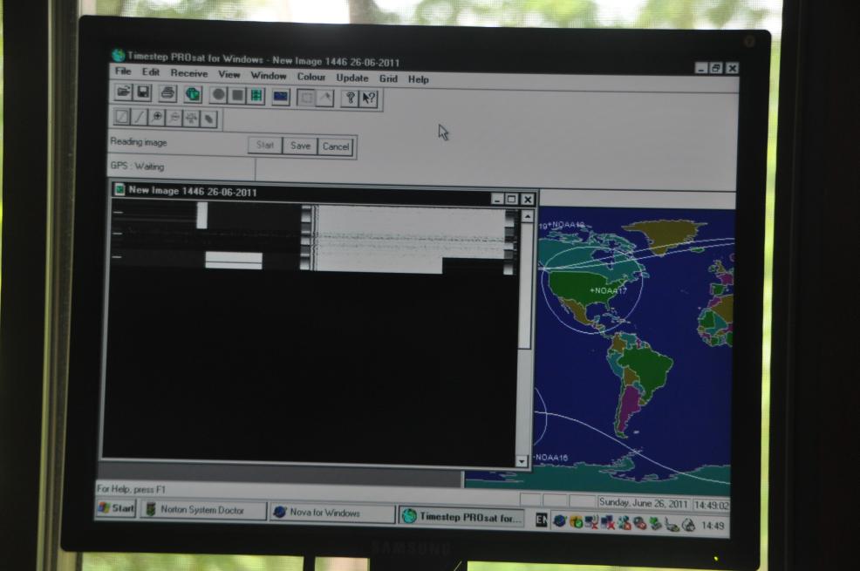Image resolution: width=860 pixels, height=571 pixels.
Task: Click the vertical scrollbar thumb in New Image window
Action: tap(525, 285)
